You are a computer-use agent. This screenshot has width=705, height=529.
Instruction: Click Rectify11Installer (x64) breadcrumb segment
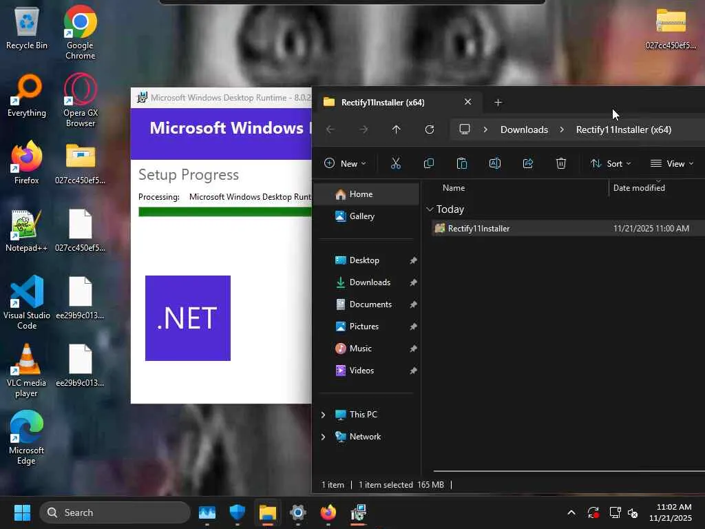coord(624,129)
